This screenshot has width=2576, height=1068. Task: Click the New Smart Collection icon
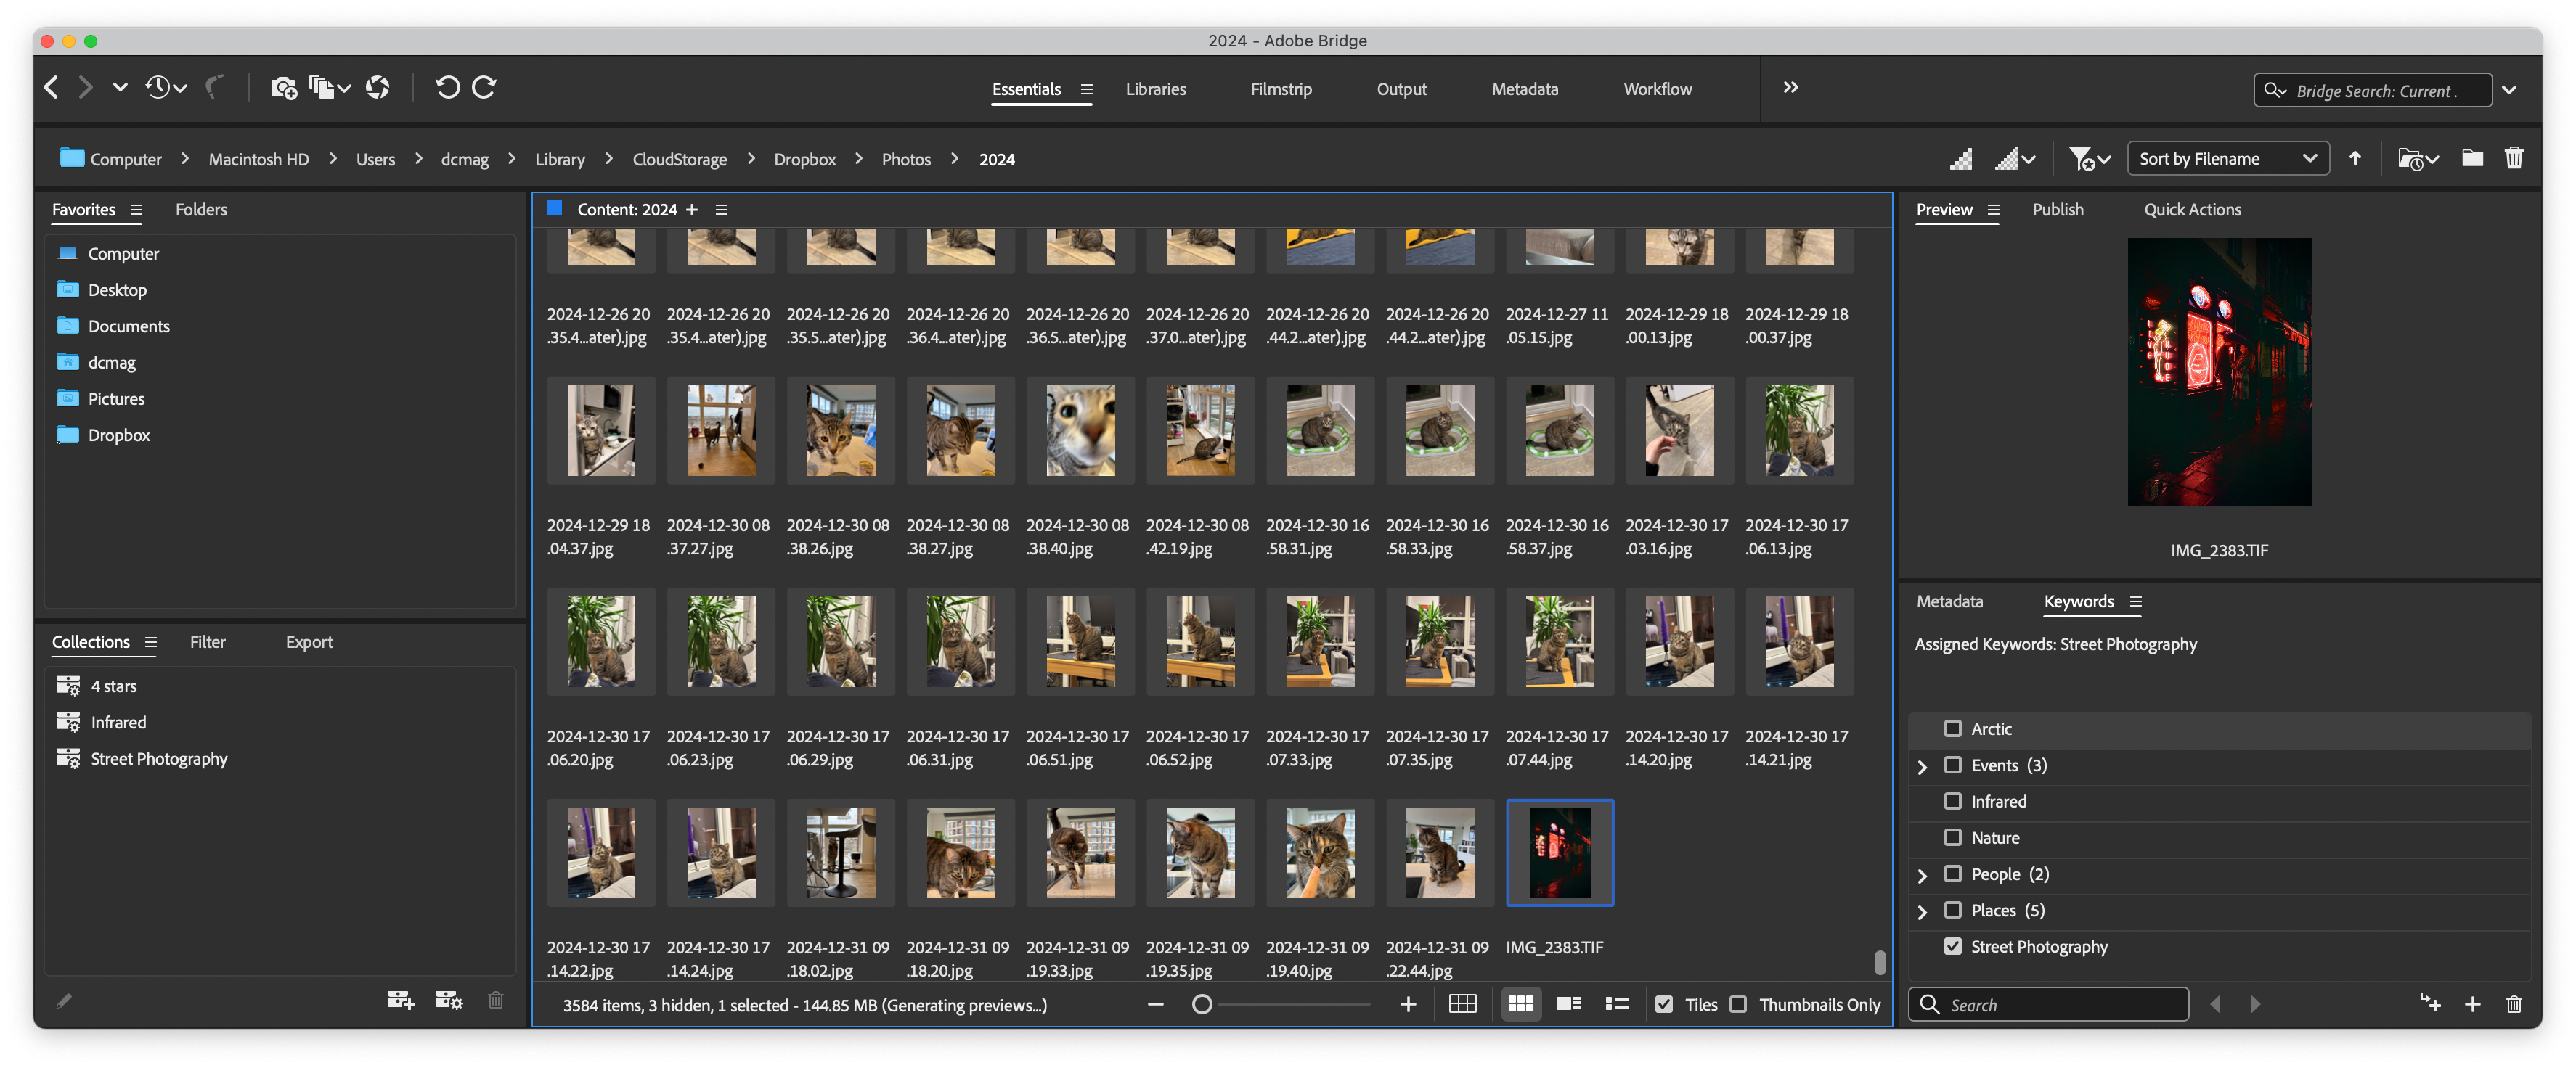click(448, 1000)
